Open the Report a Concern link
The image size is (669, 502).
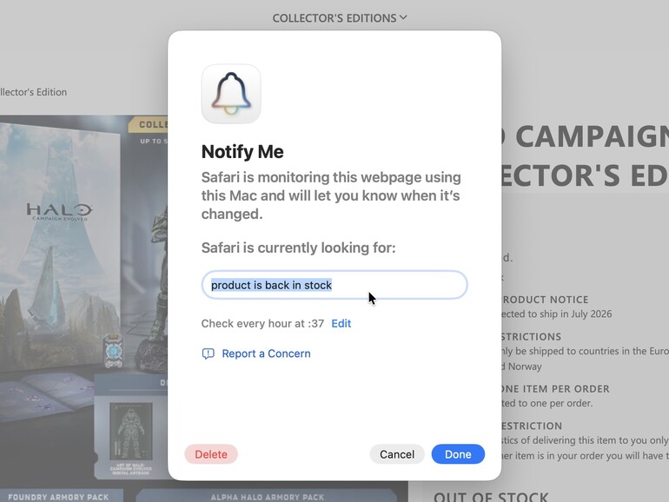(266, 353)
